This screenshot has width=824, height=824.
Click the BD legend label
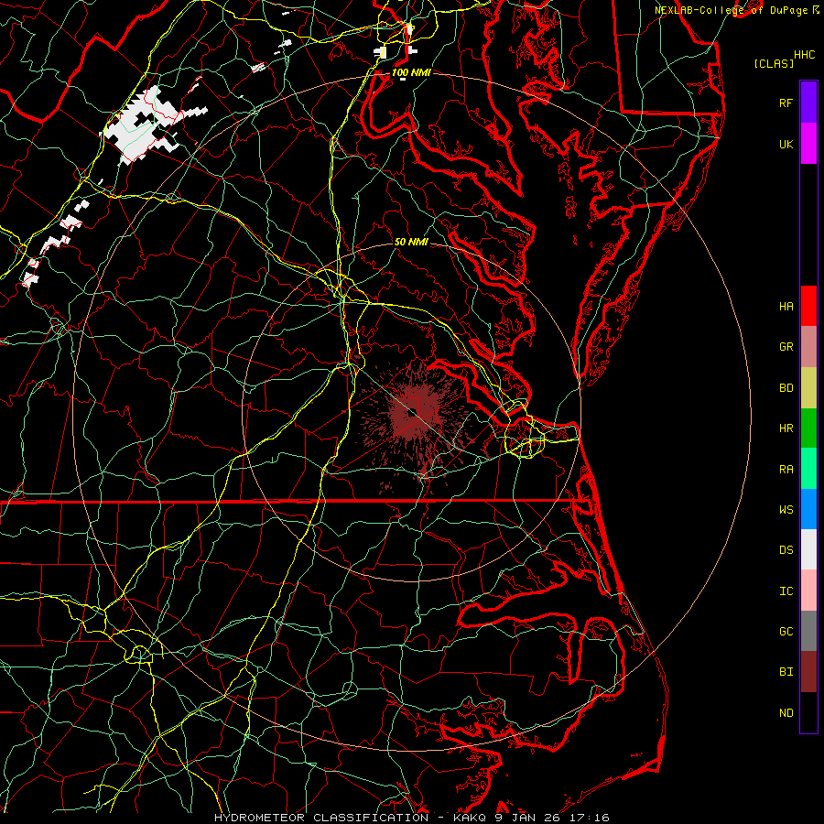786,388
